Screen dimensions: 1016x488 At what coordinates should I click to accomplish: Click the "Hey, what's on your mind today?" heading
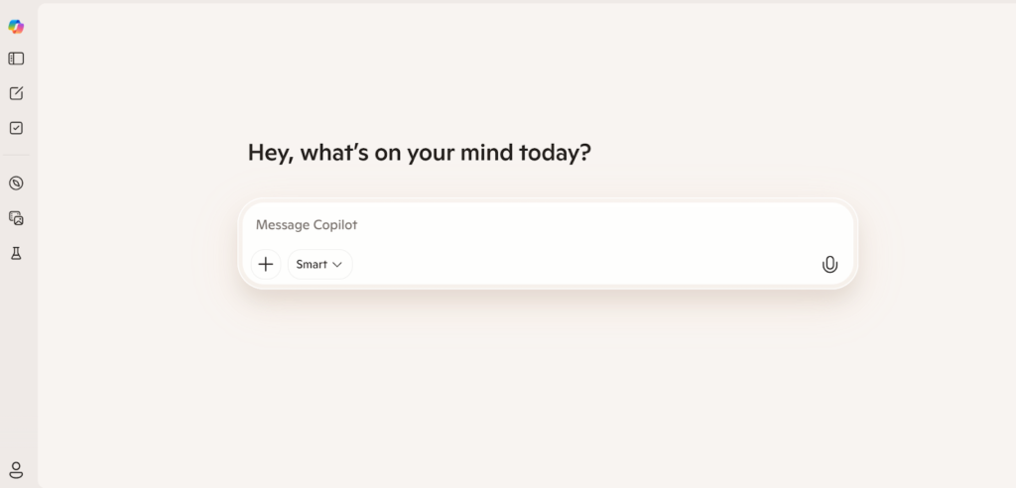pos(419,154)
